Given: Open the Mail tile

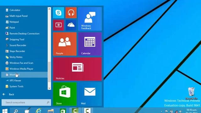Looking at the screenshot, I should [x=90, y=94].
